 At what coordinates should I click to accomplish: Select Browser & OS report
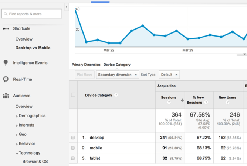click(x=35, y=162)
